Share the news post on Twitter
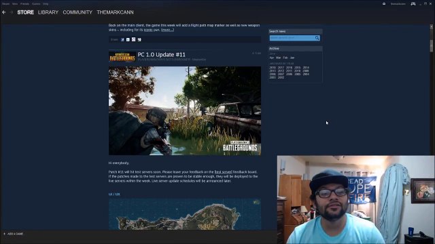435x244 pixels. tap(128, 39)
